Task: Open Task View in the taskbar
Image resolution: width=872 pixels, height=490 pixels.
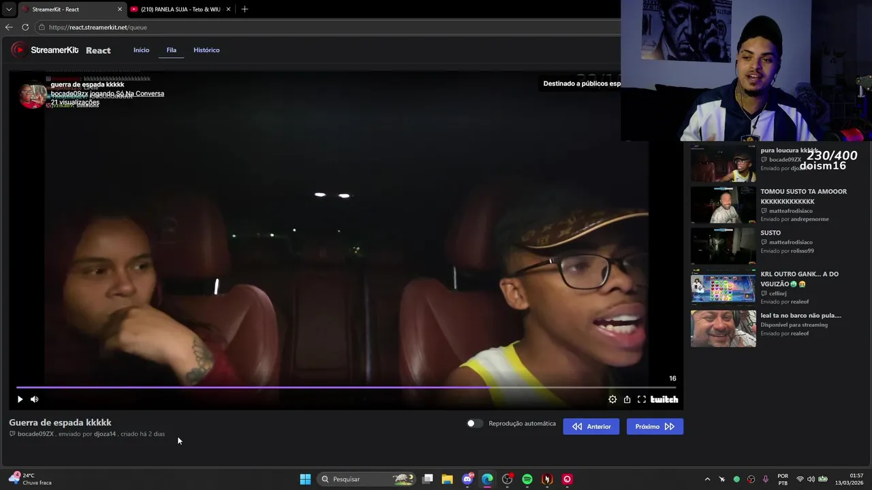Action: pos(428,479)
